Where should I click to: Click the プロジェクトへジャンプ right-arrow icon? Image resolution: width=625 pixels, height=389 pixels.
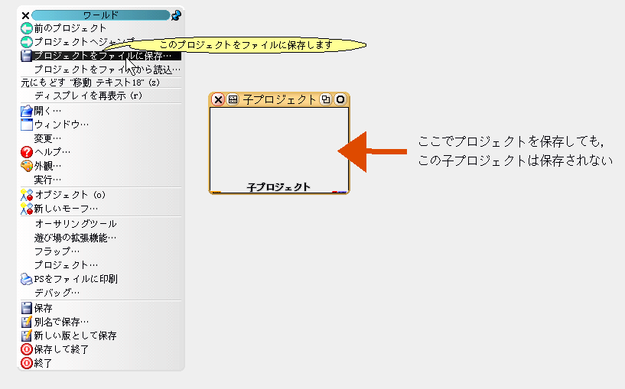pos(27,41)
